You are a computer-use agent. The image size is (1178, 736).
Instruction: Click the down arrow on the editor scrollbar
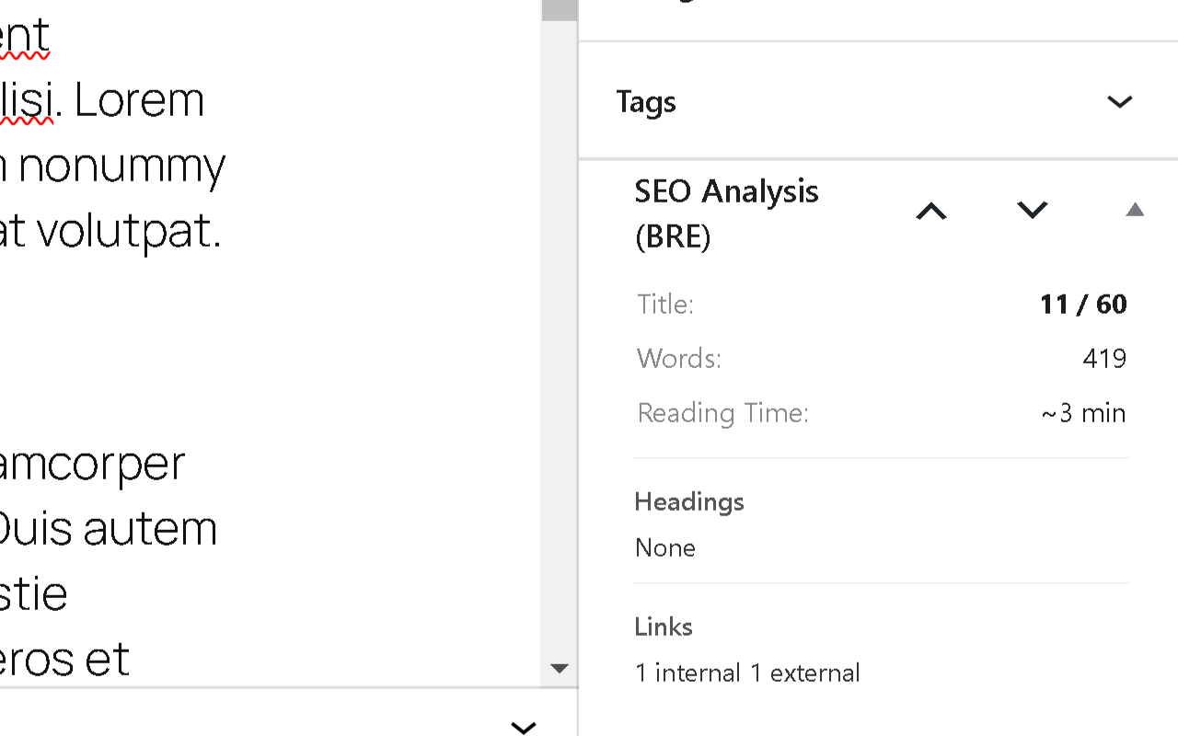[x=560, y=669]
